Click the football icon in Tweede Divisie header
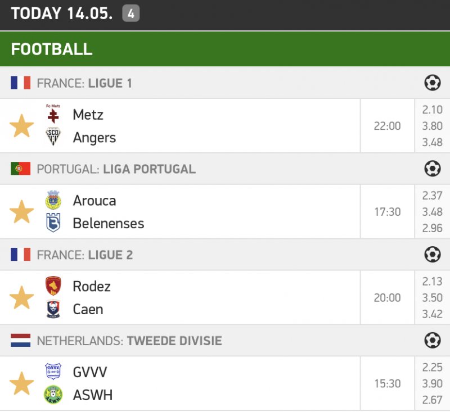 tap(432, 340)
